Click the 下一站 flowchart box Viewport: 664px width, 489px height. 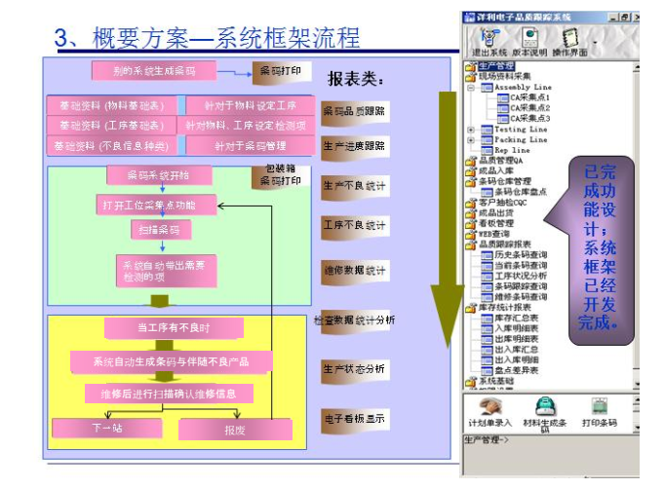pos(106,429)
